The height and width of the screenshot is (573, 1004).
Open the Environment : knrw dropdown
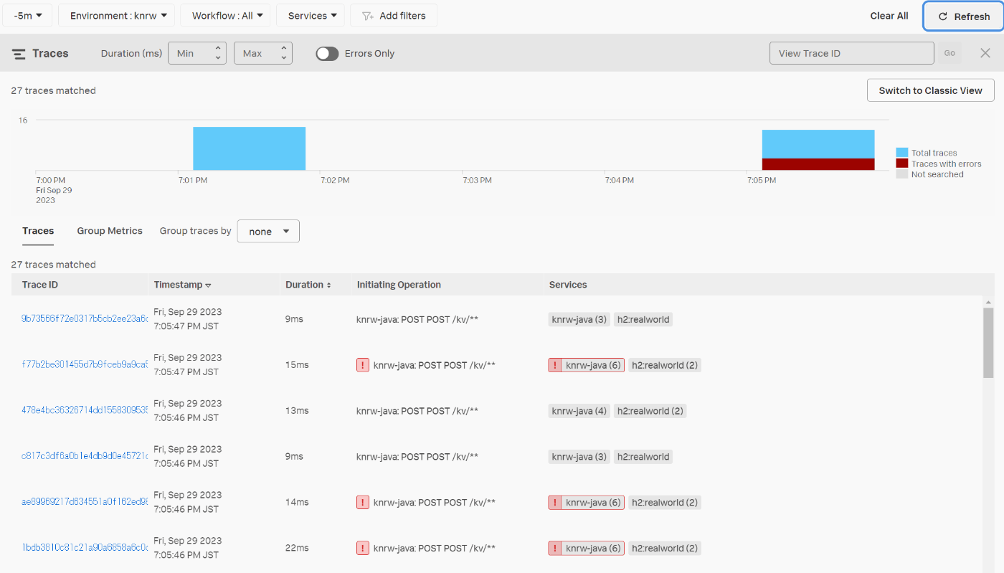pyautogui.click(x=116, y=15)
